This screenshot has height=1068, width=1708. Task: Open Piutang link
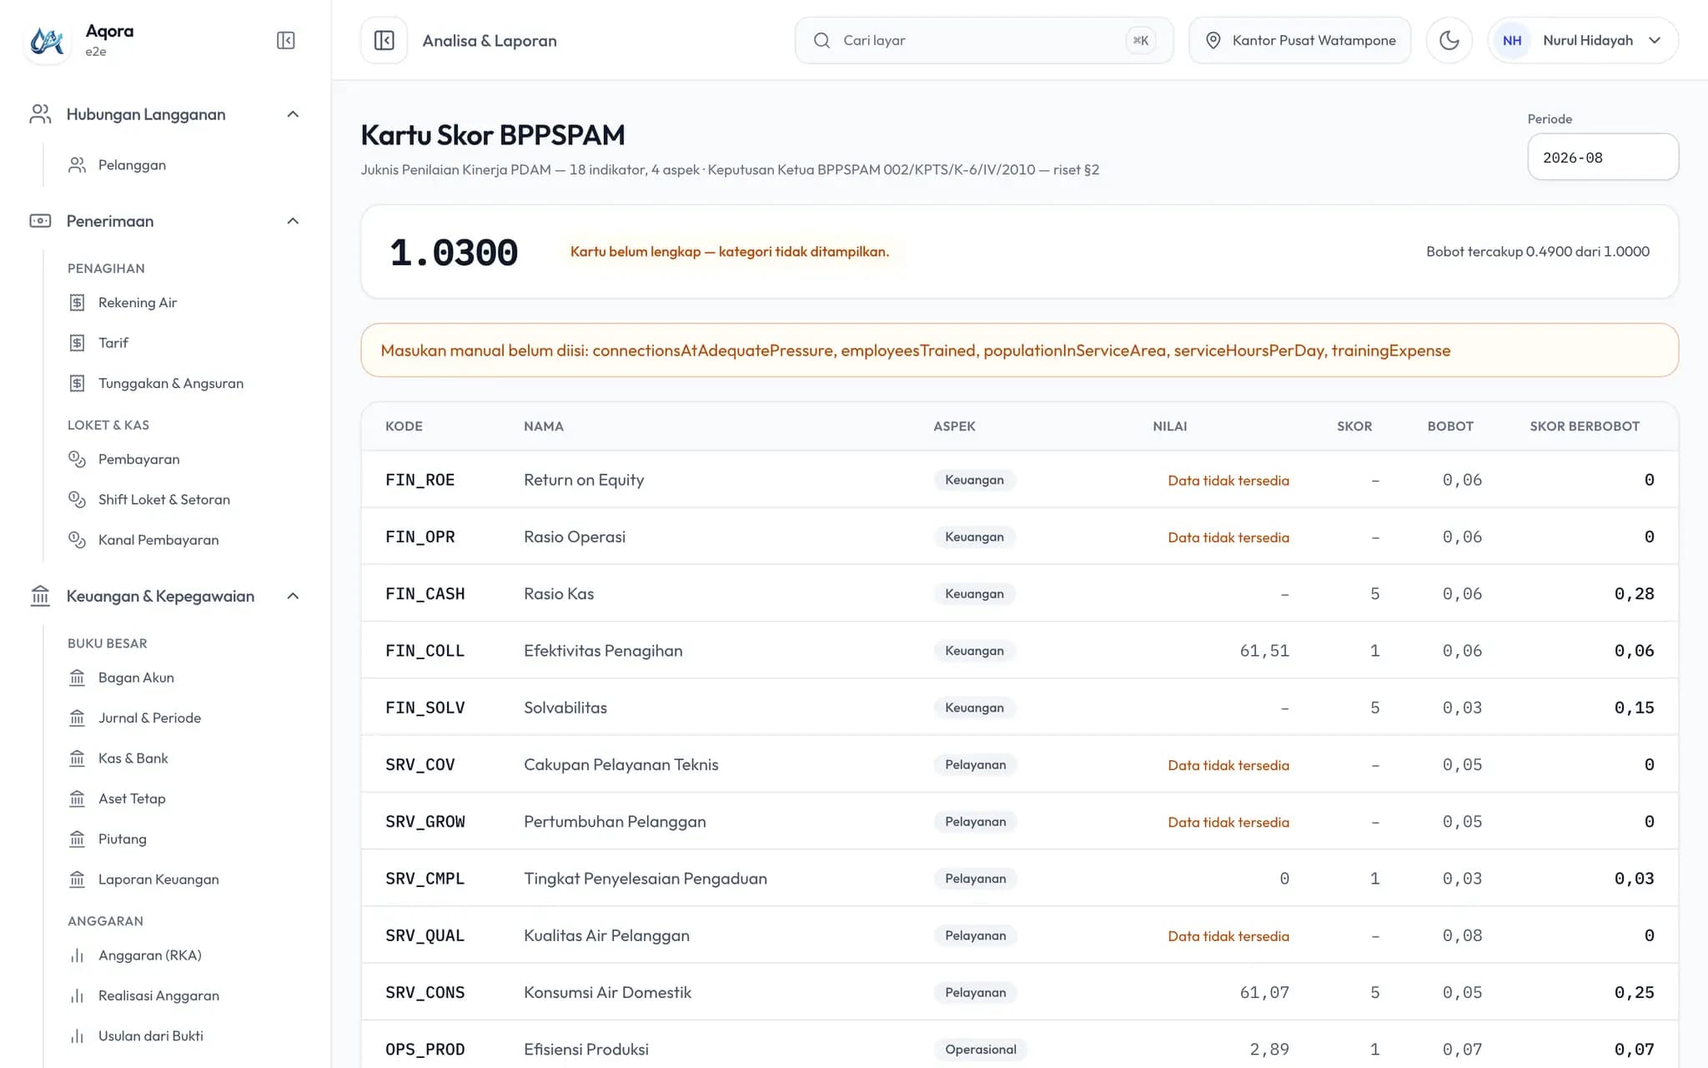point(123,839)
